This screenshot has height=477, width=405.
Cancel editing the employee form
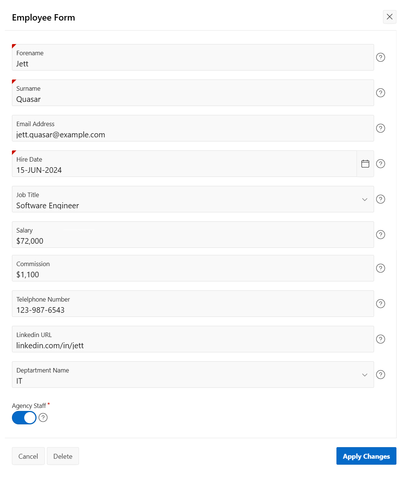click(x=28, y=456)
